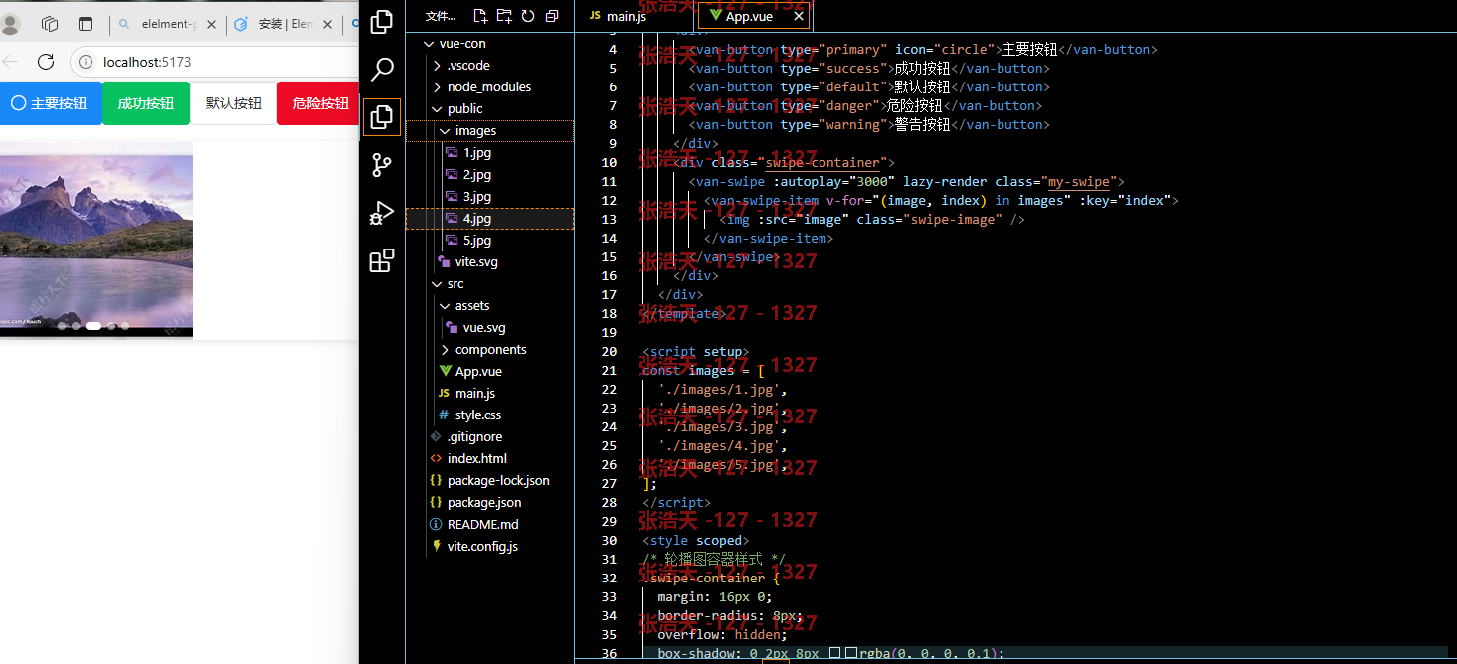This screenshot has height=664, width=1457.
Task: Open main.js in the explorer tree
Action: [475, 394]
